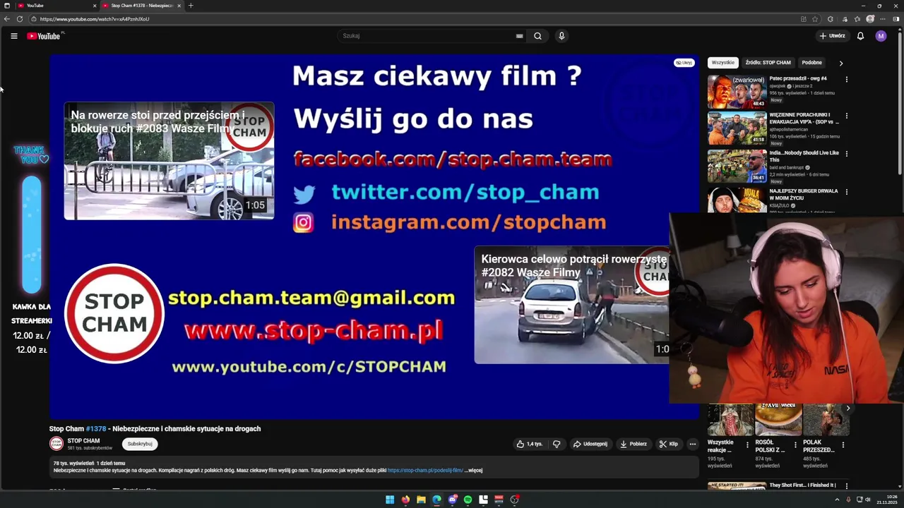Open more actions ellipsis beside Klip
904x508 pixels.
click(x=693, y=444)
